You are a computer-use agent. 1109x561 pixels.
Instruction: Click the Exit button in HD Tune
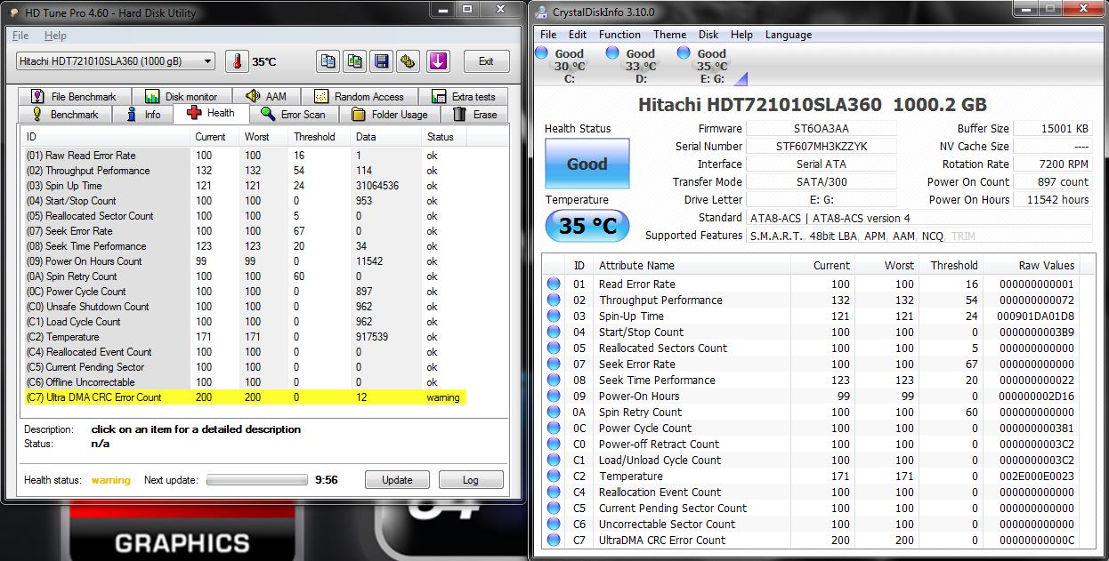pos(486,61)
